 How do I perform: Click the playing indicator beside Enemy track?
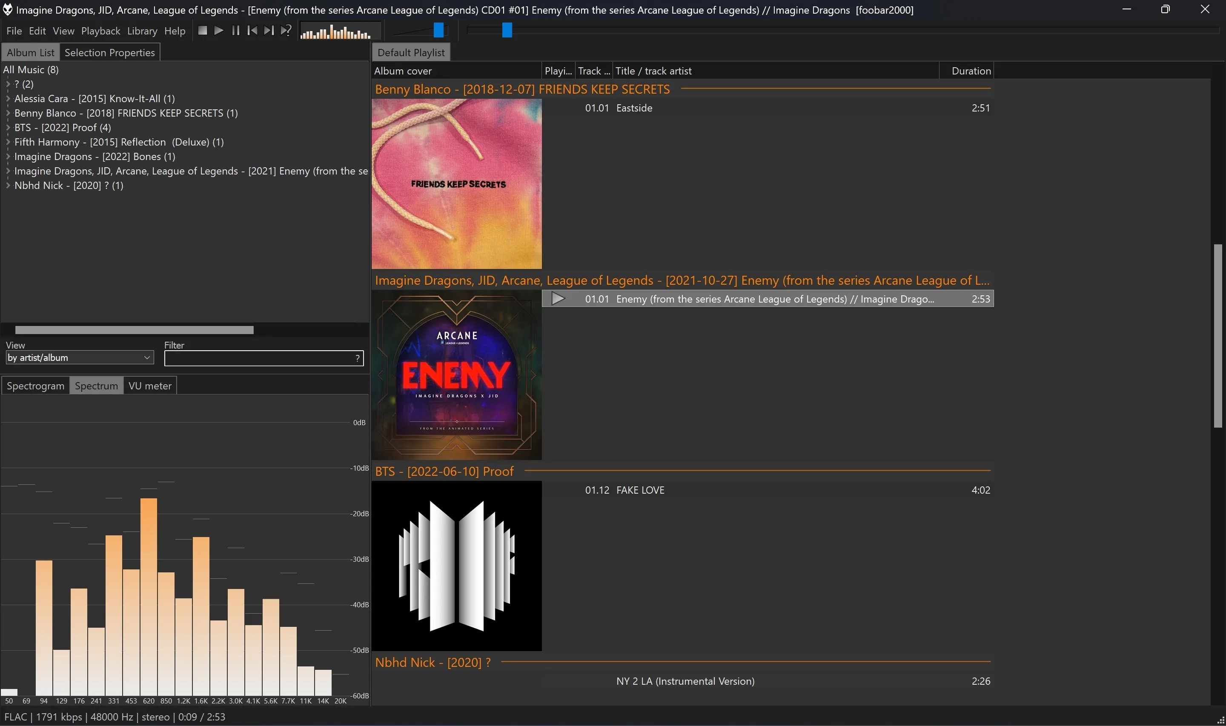coord(558,298)
